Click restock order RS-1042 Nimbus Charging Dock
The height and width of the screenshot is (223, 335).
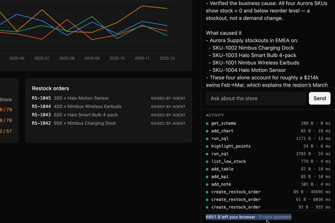pyautogui.click(x=109, y=123)
